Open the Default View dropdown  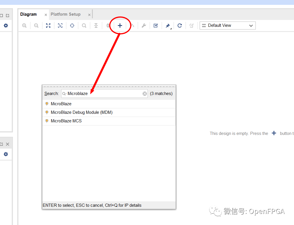coord(228,26)
